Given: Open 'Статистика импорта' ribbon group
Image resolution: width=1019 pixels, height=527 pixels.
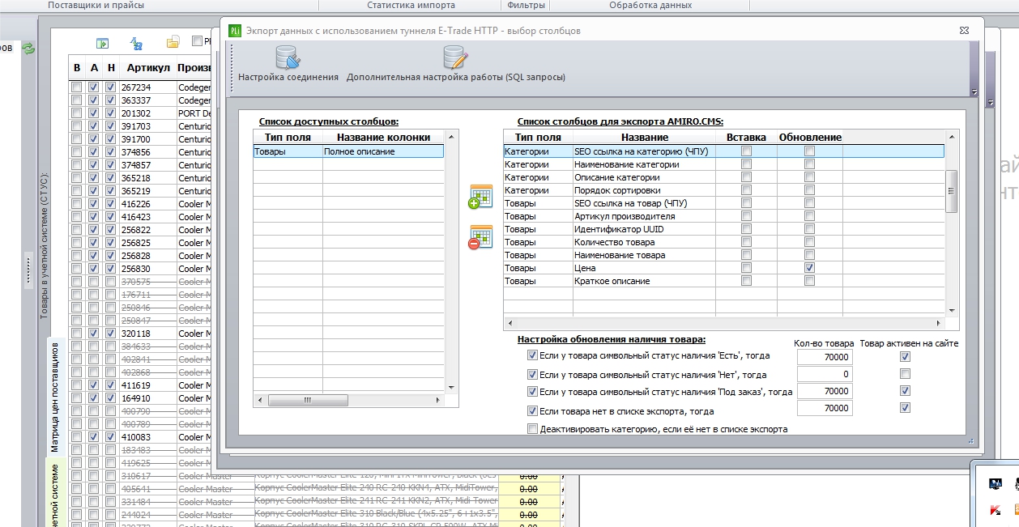Looking at the screenshot, I should [411, 5].
